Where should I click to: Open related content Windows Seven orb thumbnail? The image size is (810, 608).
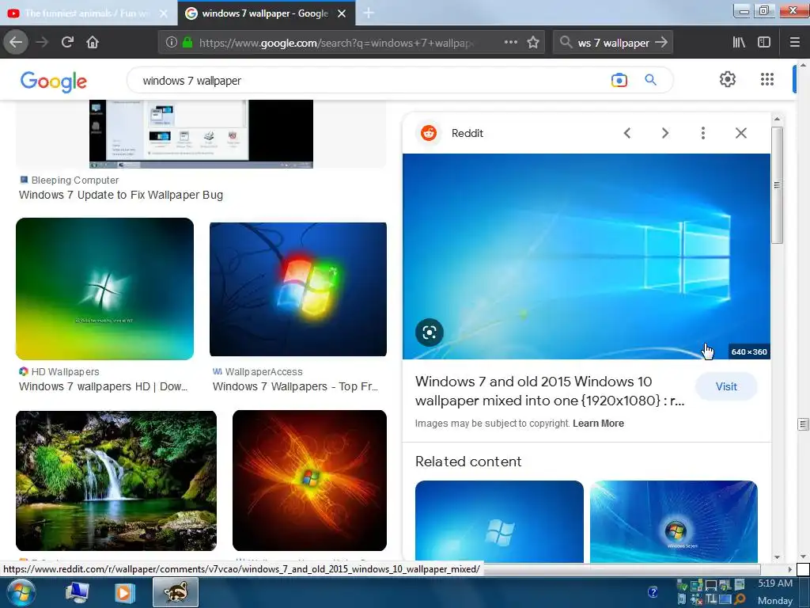point(674,521)
